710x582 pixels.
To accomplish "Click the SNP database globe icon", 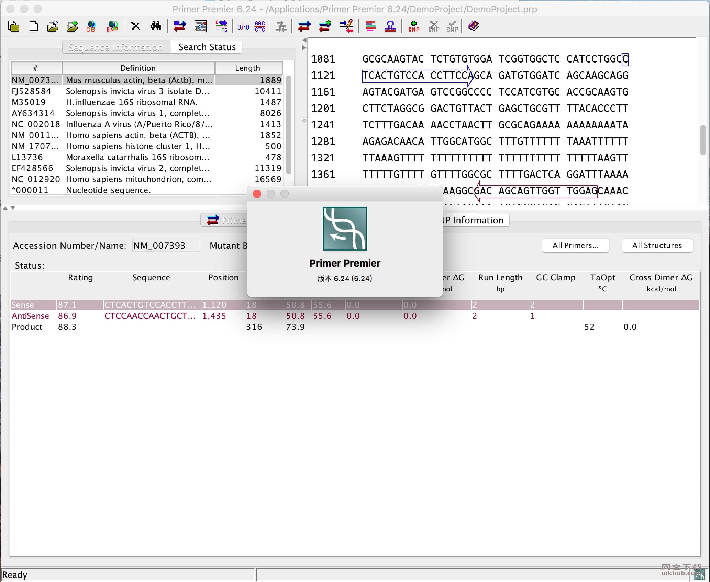I will click(112, 26).
